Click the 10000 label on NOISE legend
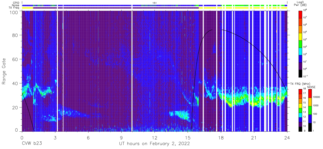Screen dimensions: 323x149 click(317, 97)
